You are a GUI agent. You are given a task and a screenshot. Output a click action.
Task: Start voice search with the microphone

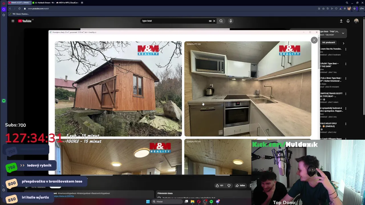[x=231, y=21]
